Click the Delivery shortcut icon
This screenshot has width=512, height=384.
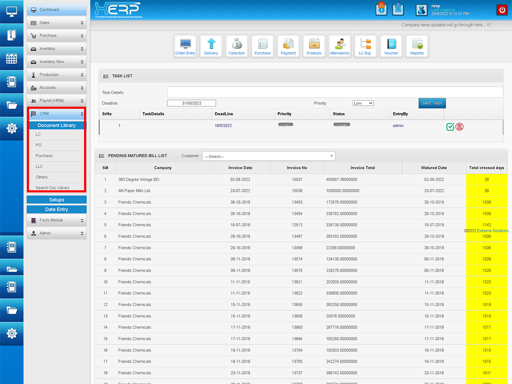coord(211,46)
